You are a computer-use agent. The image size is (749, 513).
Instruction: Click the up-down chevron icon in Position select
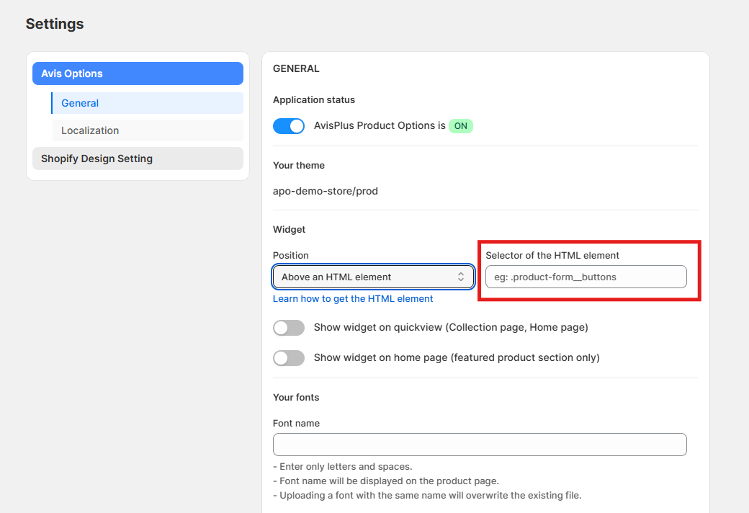click(461, 277)
